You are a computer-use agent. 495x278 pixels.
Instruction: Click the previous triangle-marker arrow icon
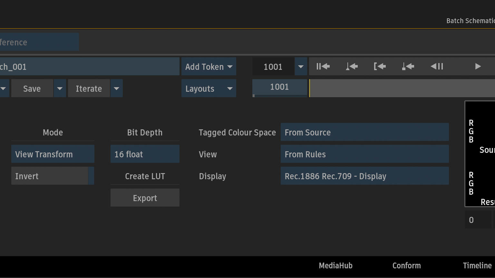click(x=352, y=67)
